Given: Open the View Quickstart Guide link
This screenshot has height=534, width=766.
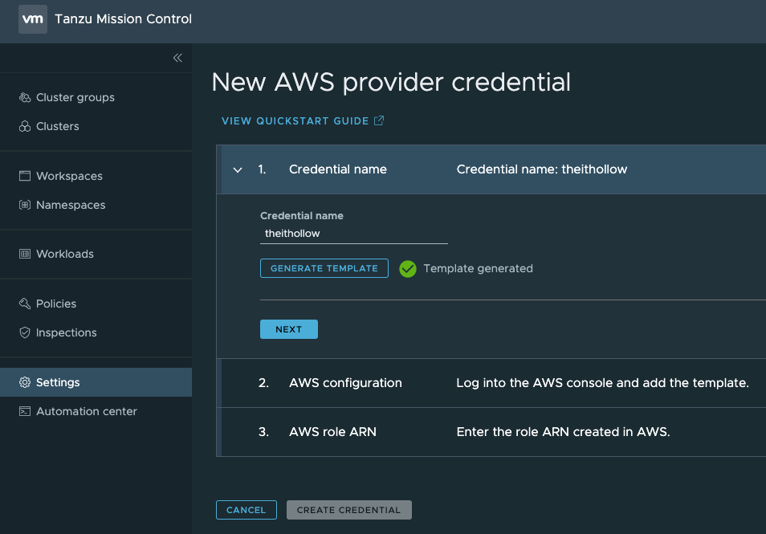Looking at the screenshot, I should (x=303, y=120).
